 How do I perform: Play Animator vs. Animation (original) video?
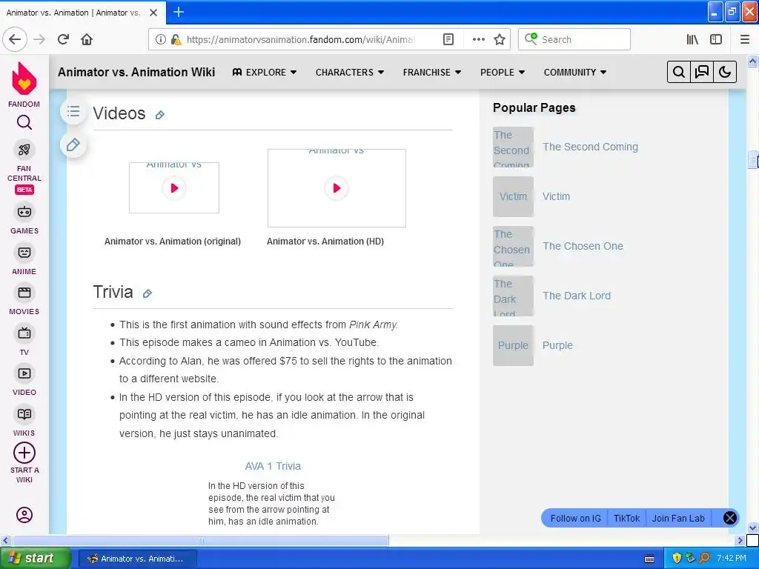click(174, 187)
